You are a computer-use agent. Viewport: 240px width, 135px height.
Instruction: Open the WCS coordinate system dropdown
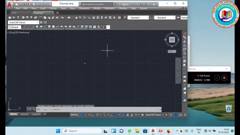(172, 51)
